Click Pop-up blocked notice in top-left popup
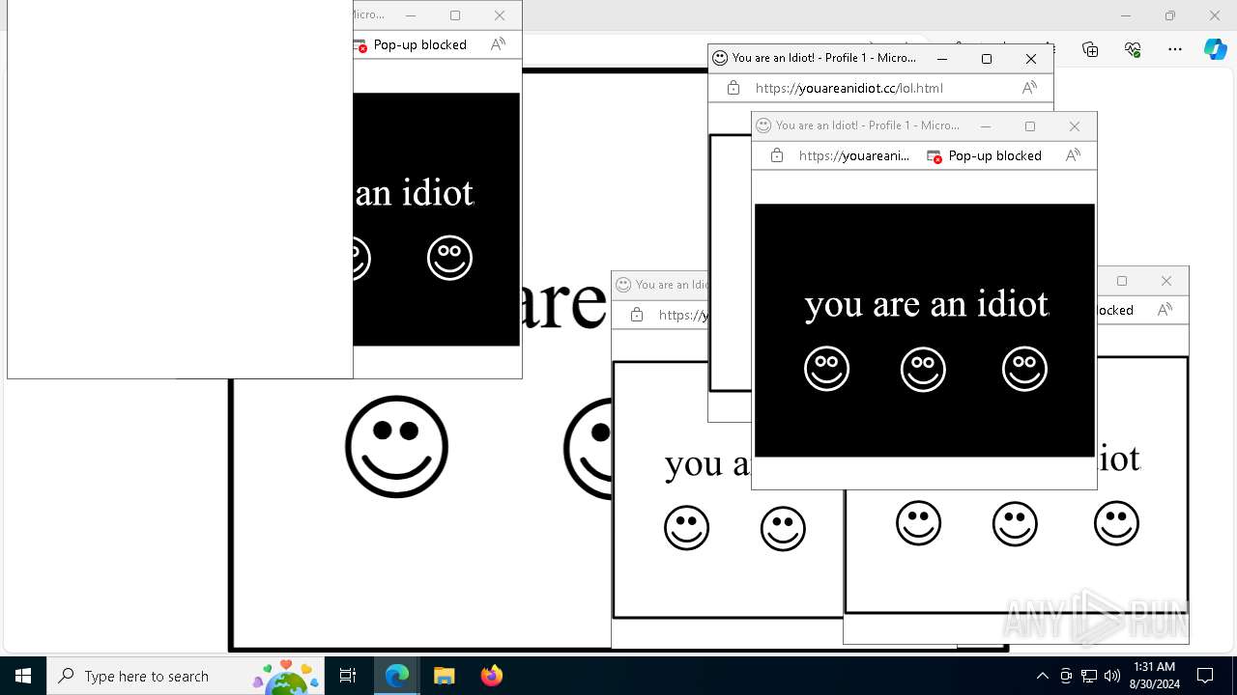Screen dimensions: 1237x695 click(x=412, y=44)
